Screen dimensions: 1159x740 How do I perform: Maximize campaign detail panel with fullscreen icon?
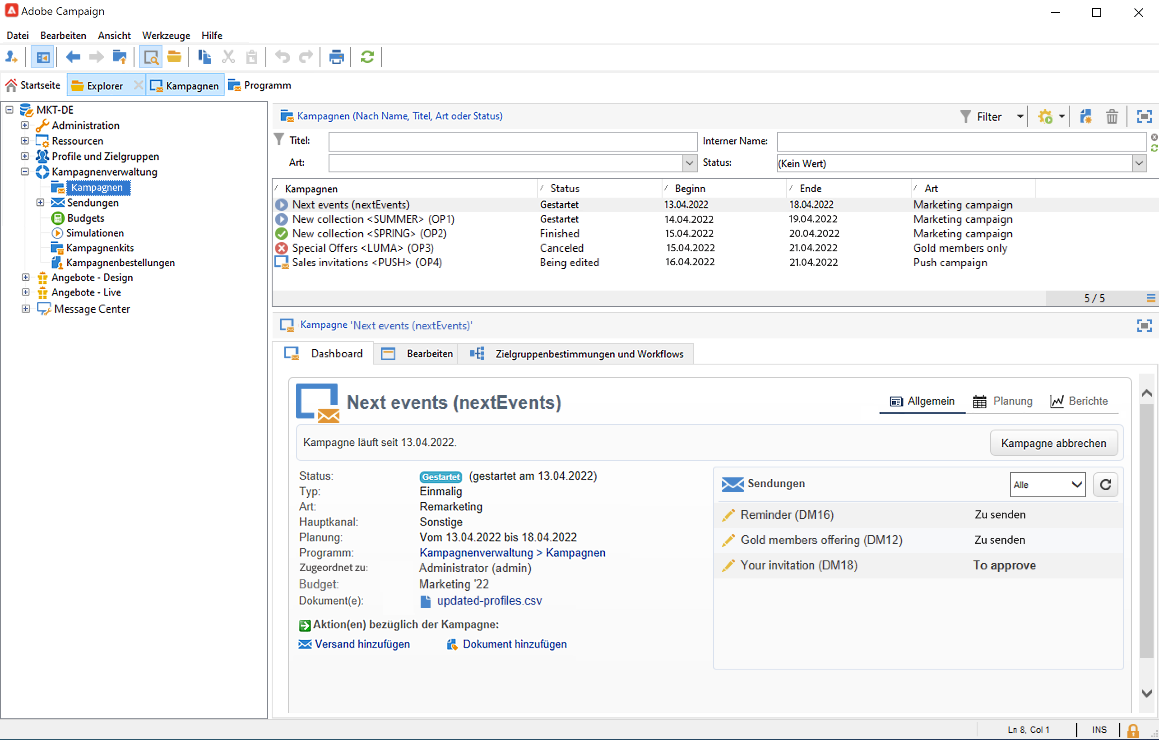(1144, 326)
